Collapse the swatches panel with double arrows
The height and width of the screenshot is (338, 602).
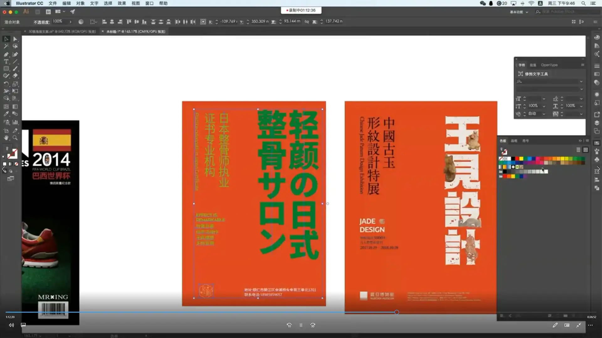click(580, 141)
